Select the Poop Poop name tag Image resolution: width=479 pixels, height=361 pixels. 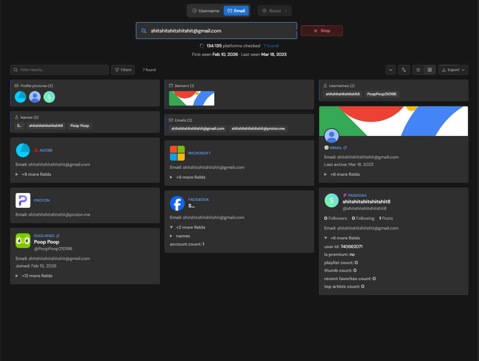pyautogui.click(x=80, y=126)
